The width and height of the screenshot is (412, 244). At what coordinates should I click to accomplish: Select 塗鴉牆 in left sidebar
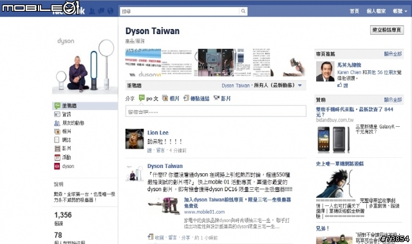coord(85,106)
